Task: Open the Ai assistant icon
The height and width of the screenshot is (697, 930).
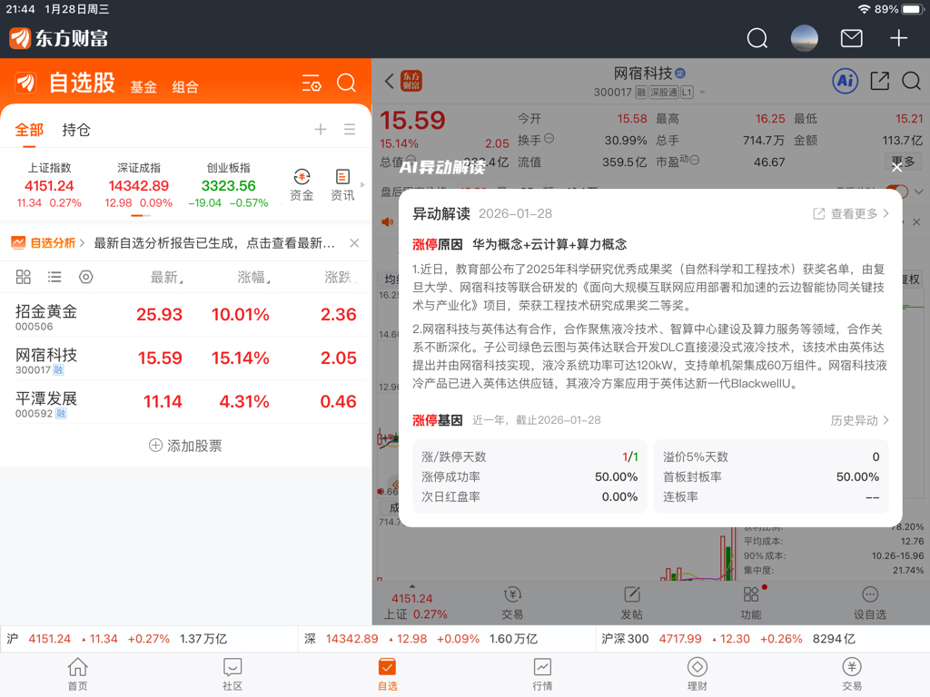Action: tap(846, 81)
